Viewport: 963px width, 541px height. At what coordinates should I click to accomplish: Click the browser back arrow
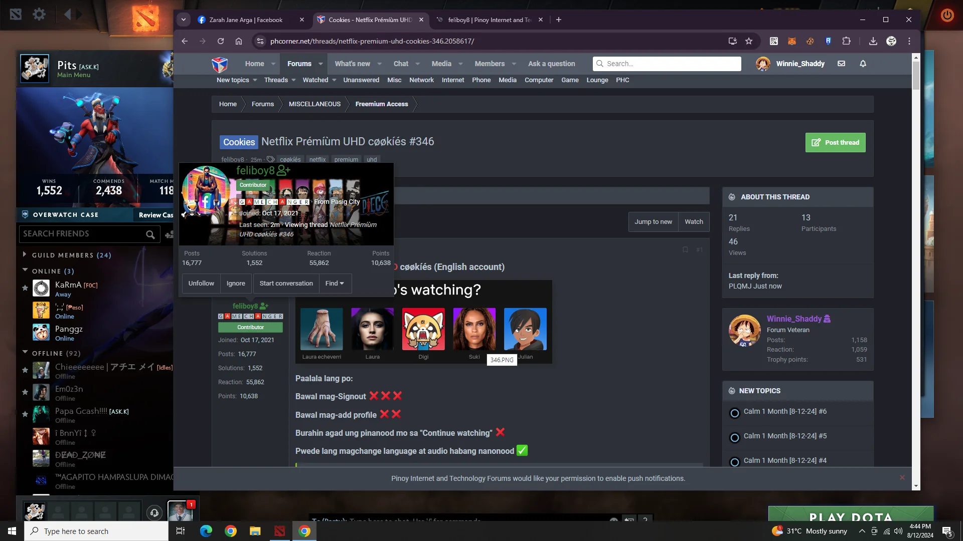point(185,41)
